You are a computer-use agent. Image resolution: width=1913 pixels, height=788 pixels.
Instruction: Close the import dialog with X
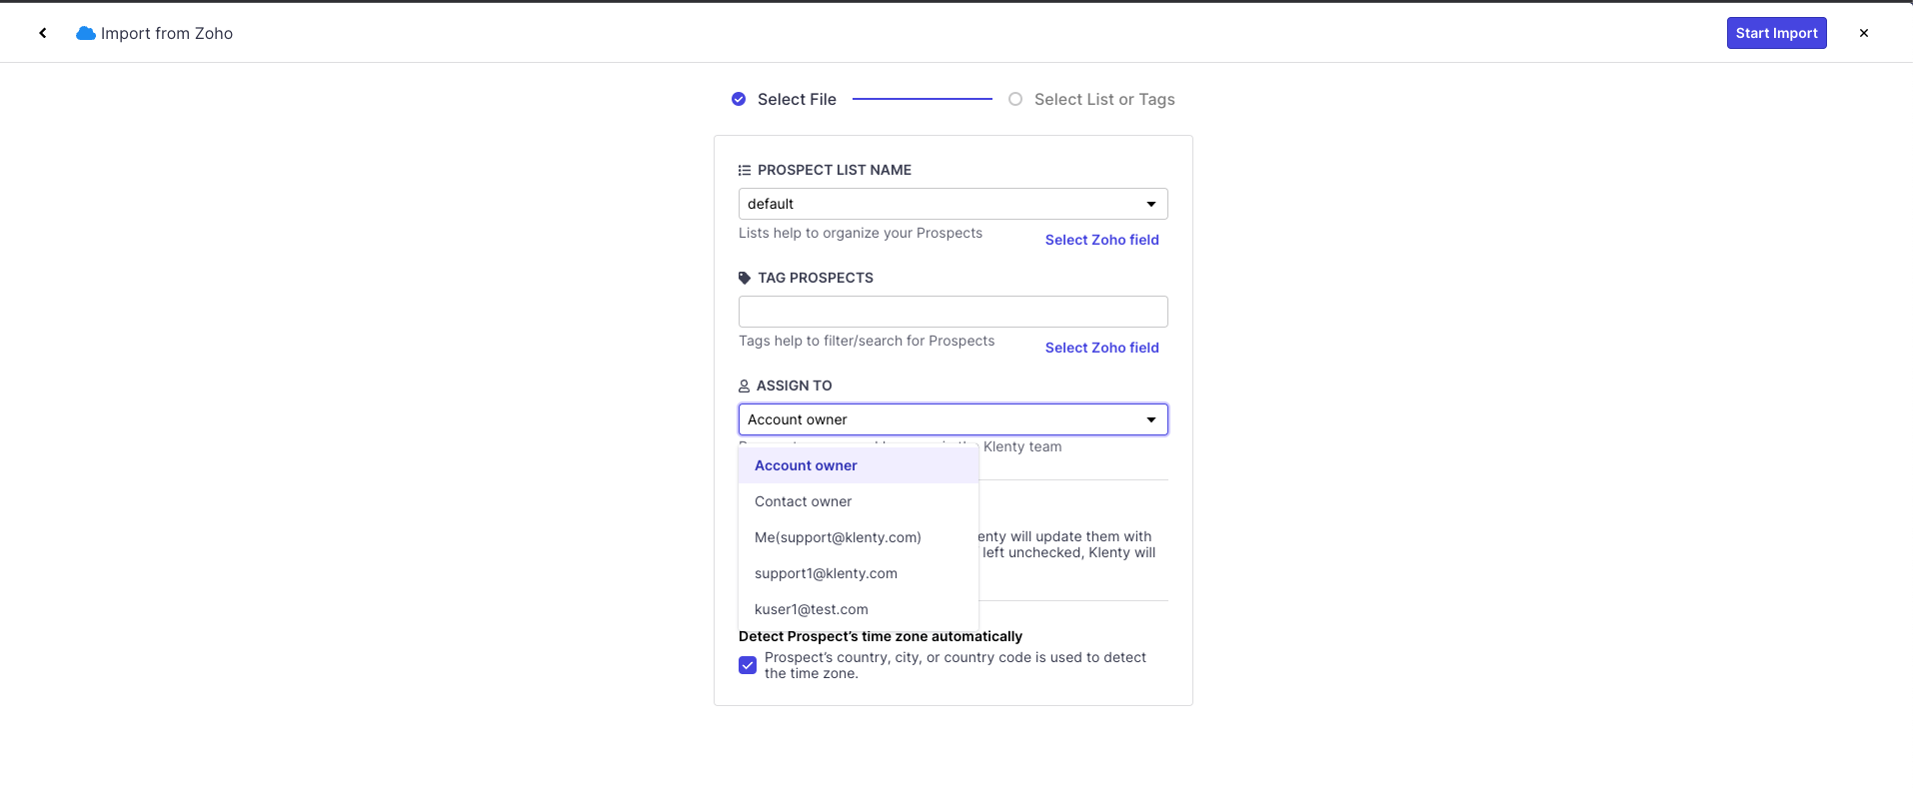(1864, 33)
